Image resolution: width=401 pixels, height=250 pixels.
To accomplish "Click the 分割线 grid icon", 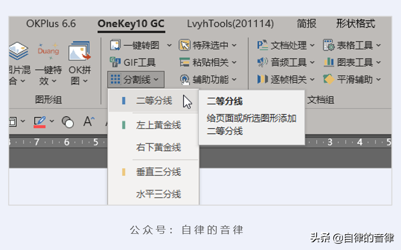I will click(115, 79).
